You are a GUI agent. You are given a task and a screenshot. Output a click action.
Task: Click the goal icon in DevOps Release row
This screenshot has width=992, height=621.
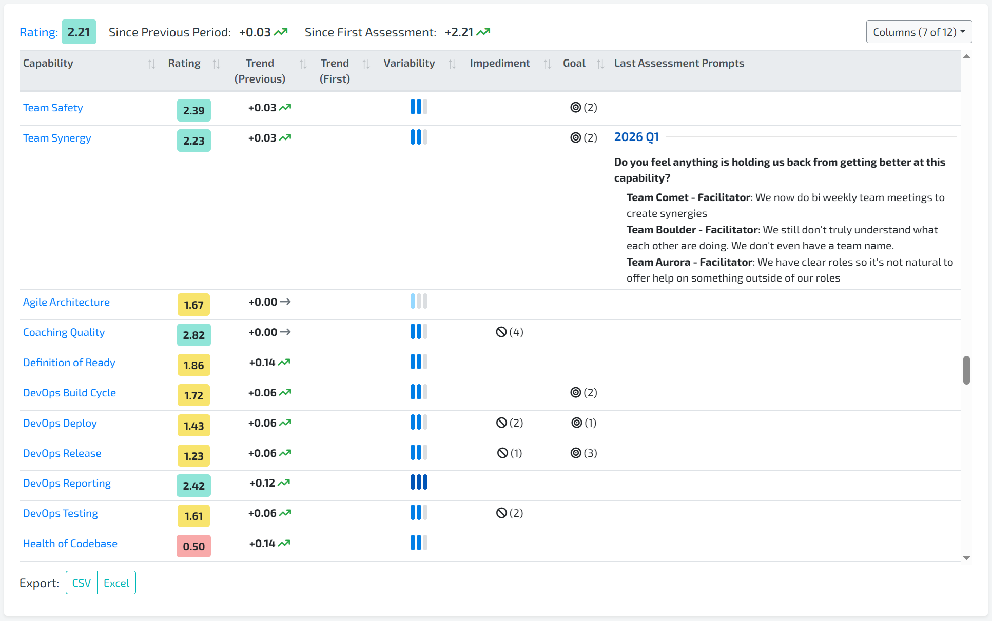pos(576,453)
